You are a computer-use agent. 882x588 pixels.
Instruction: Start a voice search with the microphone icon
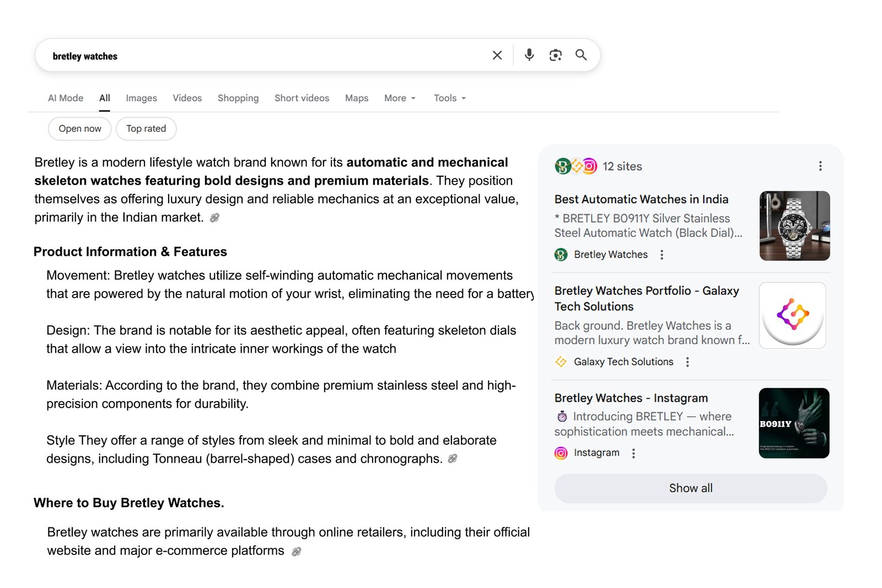529,55
